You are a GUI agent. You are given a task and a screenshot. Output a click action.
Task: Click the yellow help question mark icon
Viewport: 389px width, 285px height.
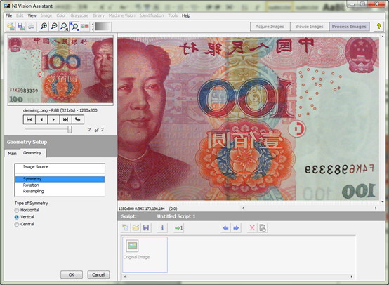(x=378, y=26)
